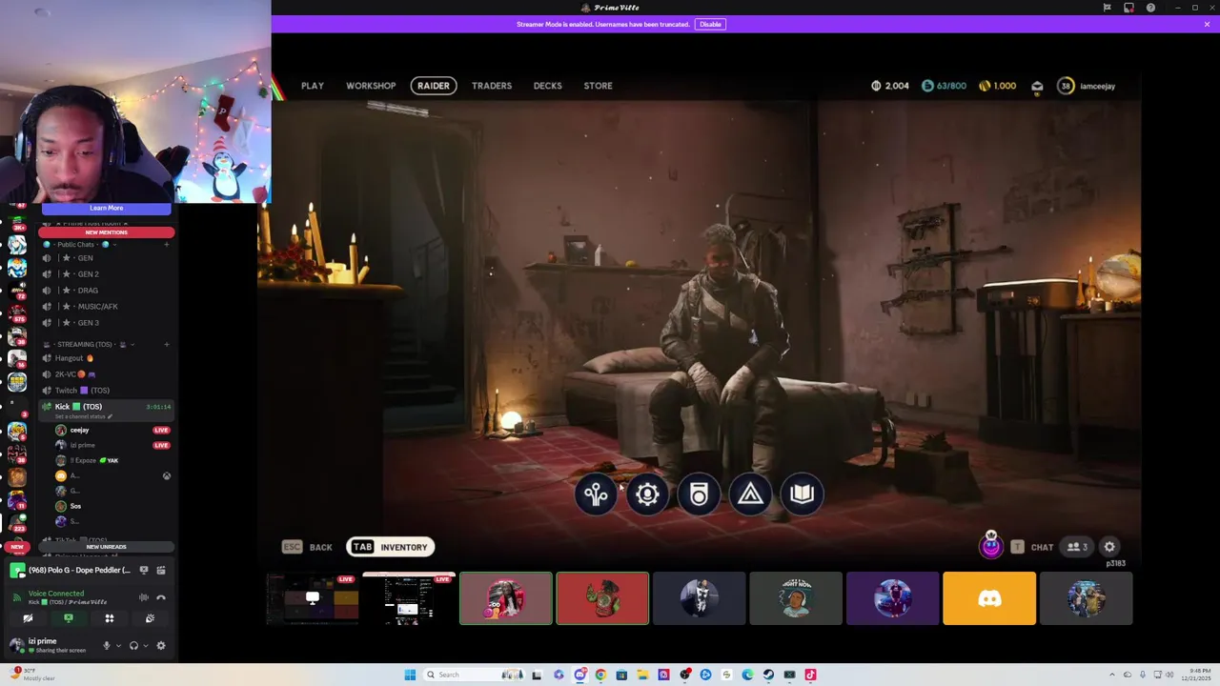Click the 2,004 coin currency counter

pyautogui.click(x=889, y=86)
